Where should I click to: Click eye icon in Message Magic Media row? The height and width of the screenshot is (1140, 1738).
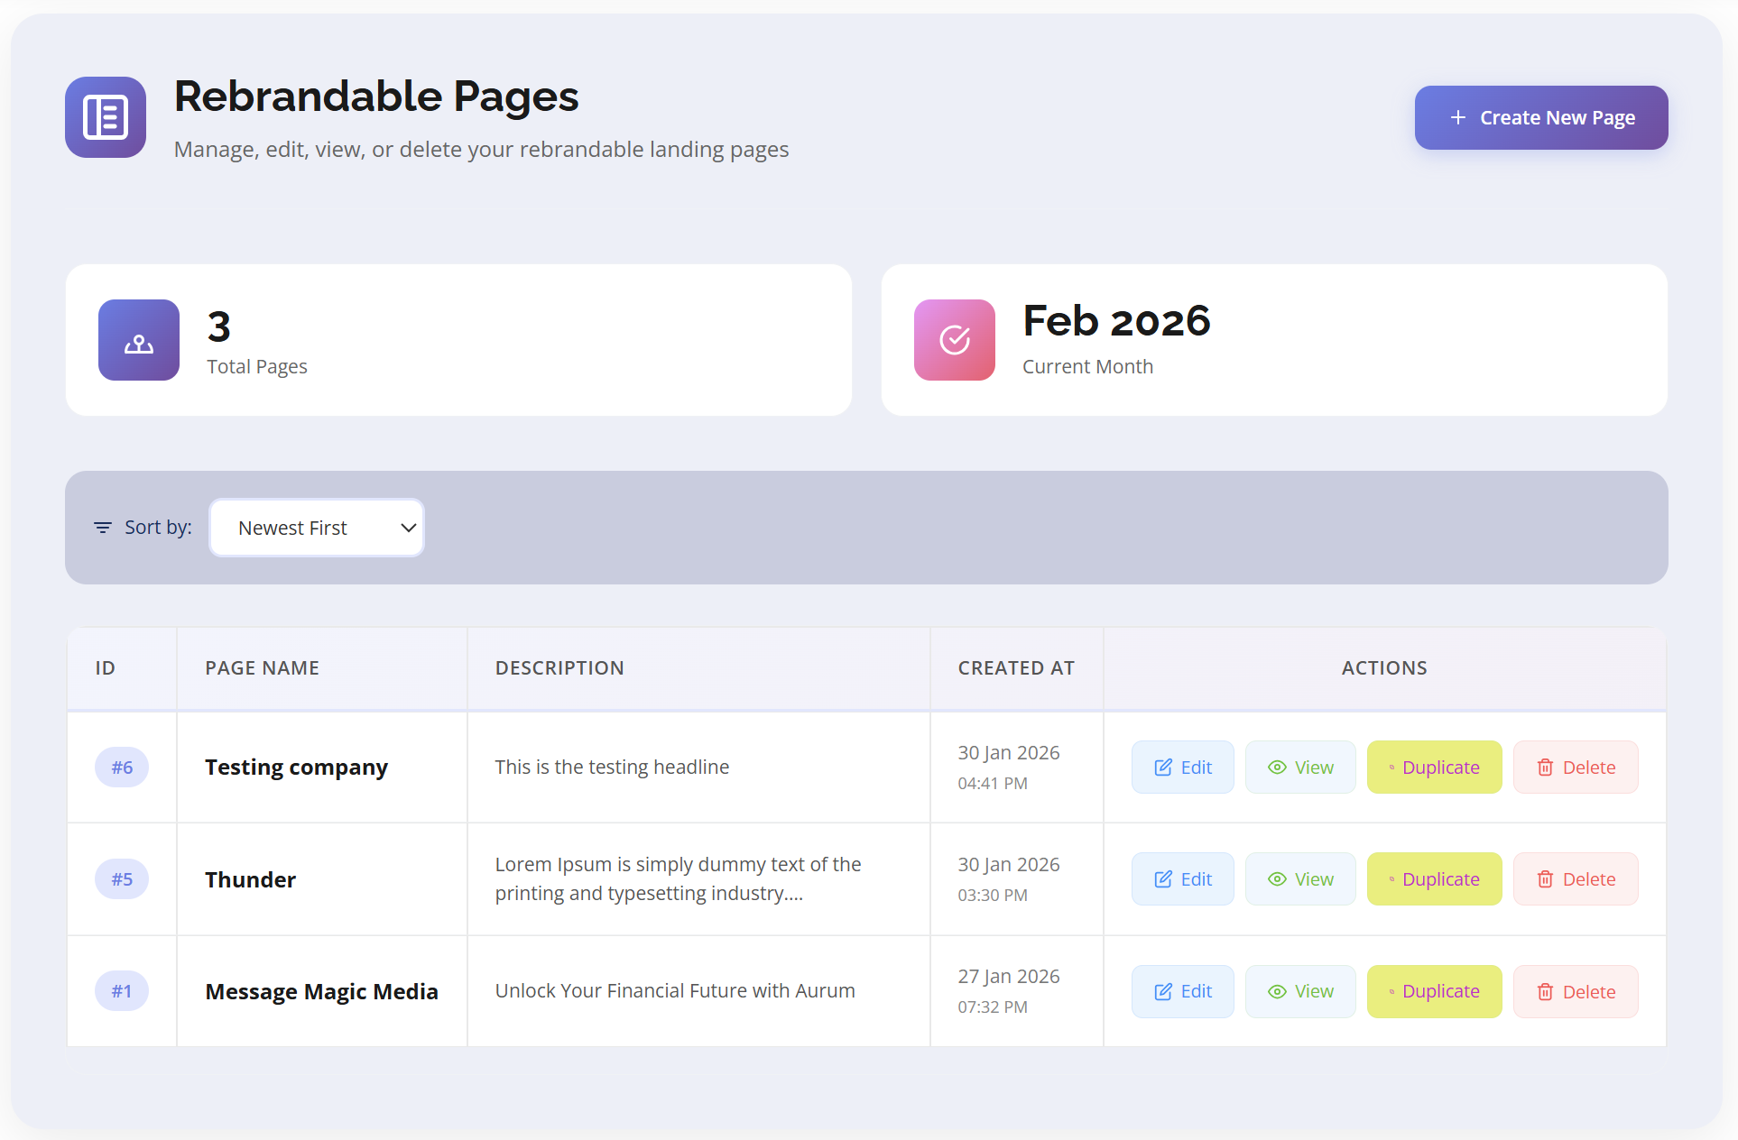(1277, 992)
